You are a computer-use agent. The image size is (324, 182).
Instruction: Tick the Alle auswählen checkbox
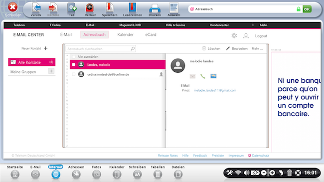(74, 57)
